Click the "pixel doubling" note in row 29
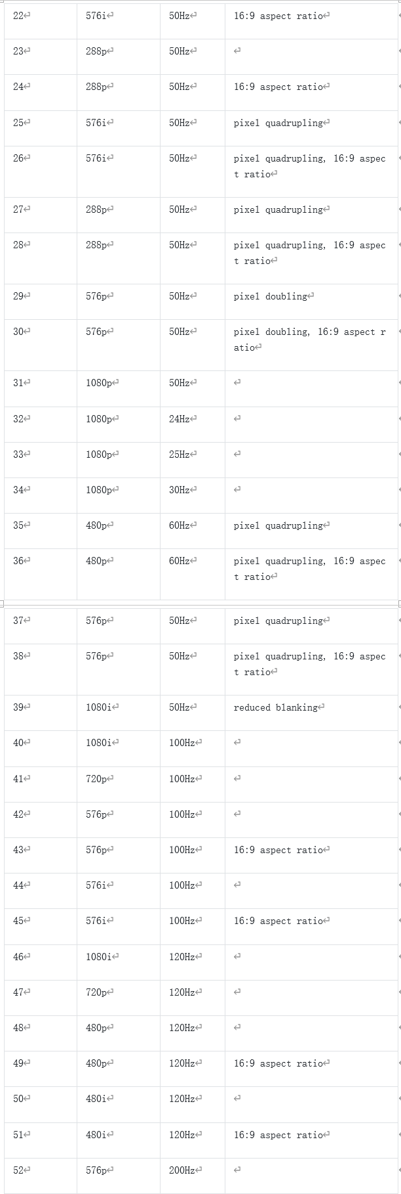401x1194 pixels. [x=270, y=296]
